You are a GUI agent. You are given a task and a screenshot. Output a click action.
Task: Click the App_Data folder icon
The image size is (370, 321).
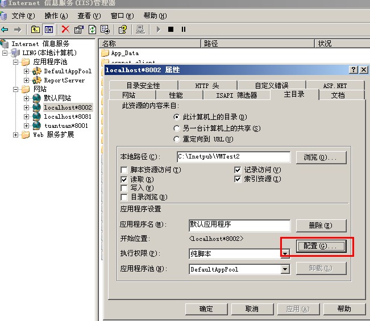(x=105, y=53)
